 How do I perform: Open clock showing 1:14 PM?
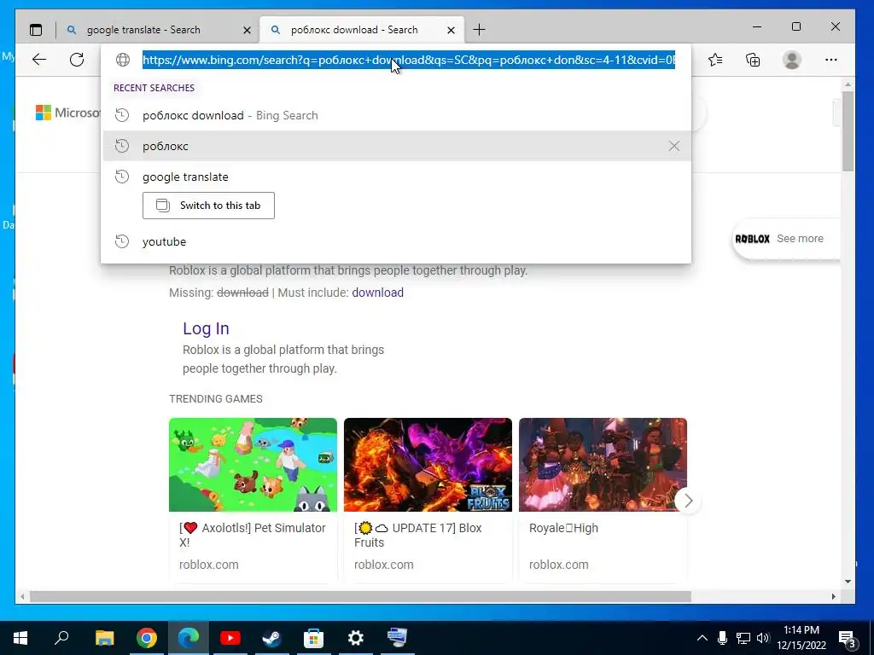click(801, 638)
